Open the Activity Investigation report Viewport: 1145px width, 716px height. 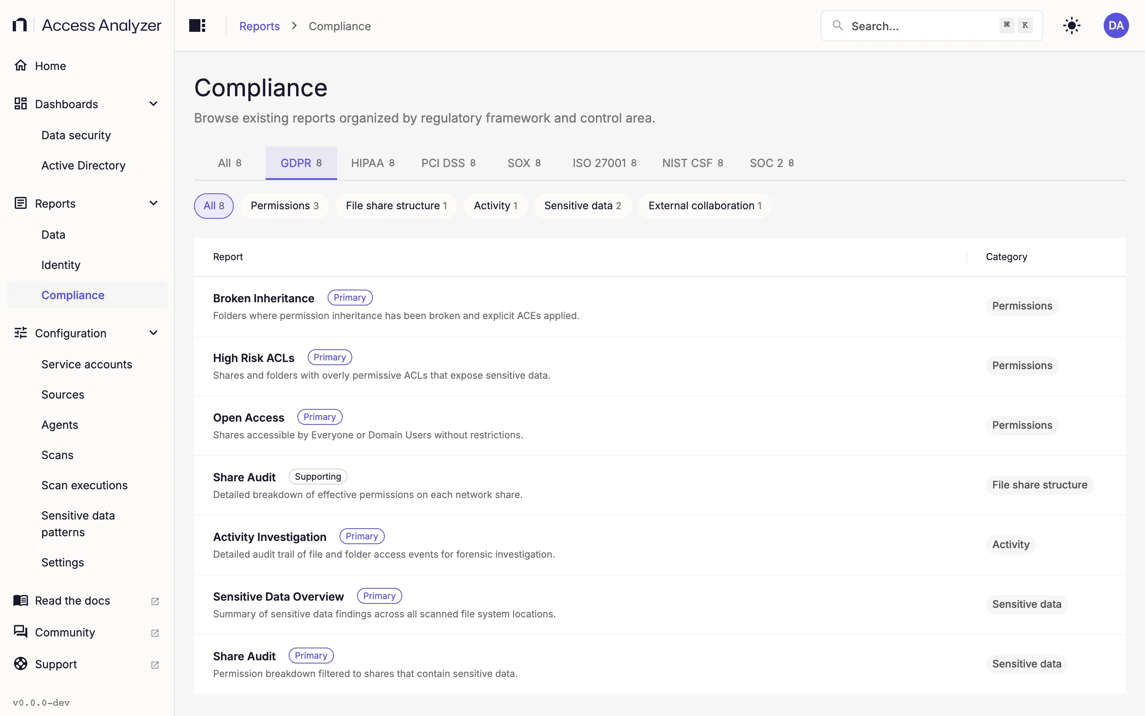coord(270,537)
